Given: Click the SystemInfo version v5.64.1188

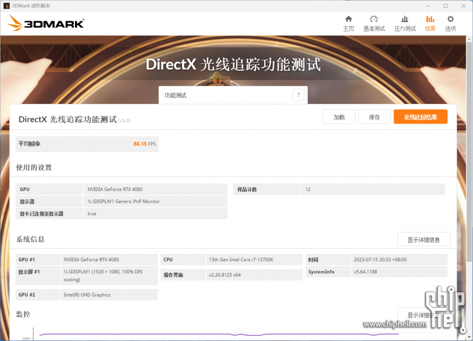Looking at the screenshot, I should 365,271.
